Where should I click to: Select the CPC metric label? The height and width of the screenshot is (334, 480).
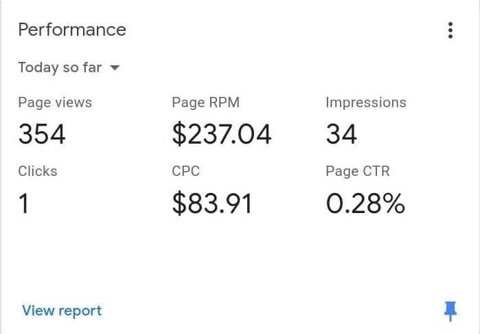click(x=185, y=172)
